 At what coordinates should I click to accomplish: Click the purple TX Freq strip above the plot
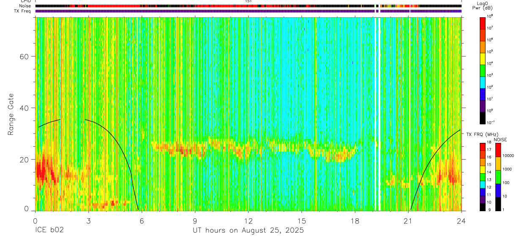coord(249,11)
